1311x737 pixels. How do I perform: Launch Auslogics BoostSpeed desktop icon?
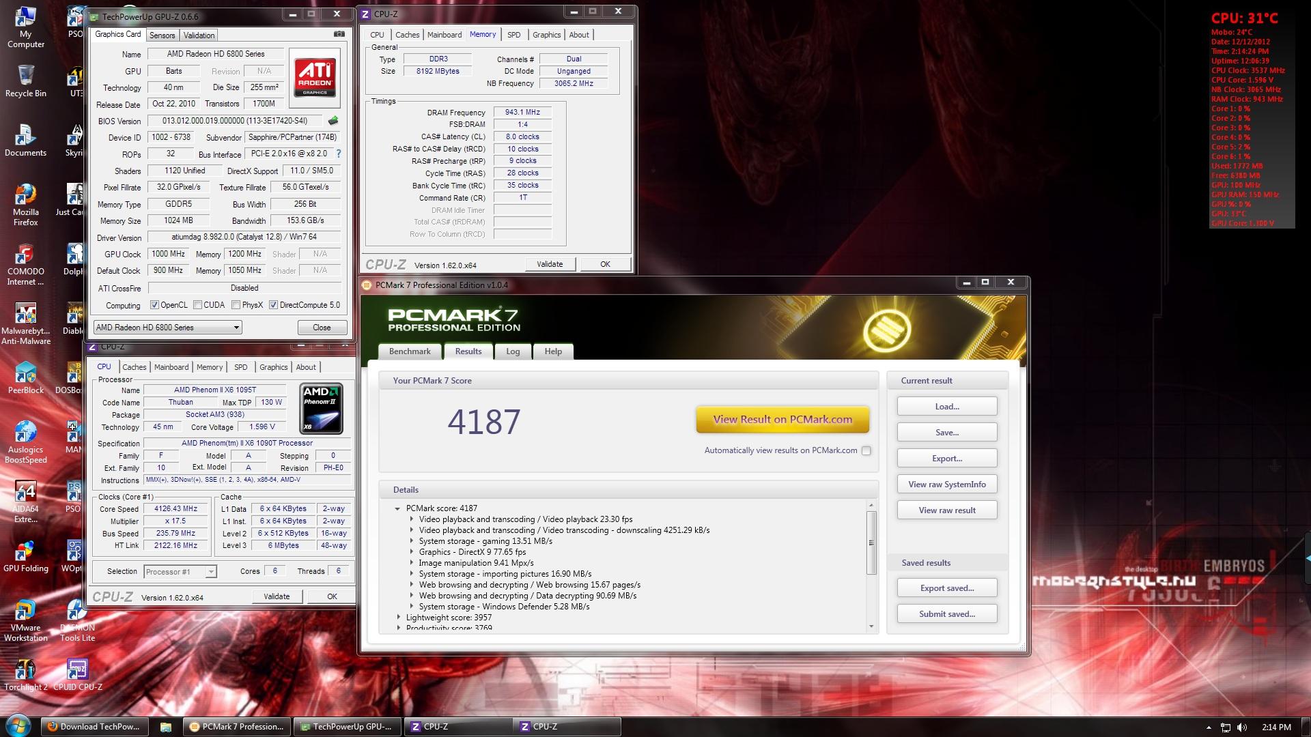(x=25, y=442)
